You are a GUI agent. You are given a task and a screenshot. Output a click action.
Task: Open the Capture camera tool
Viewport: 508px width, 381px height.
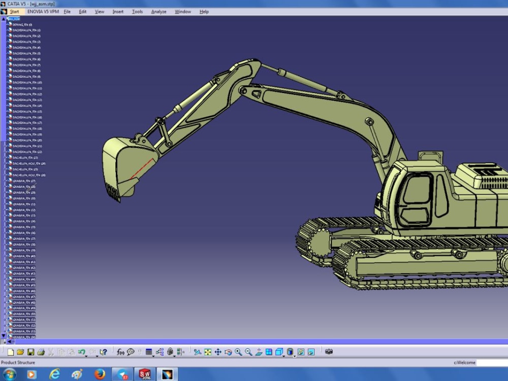tap(329, 352)
